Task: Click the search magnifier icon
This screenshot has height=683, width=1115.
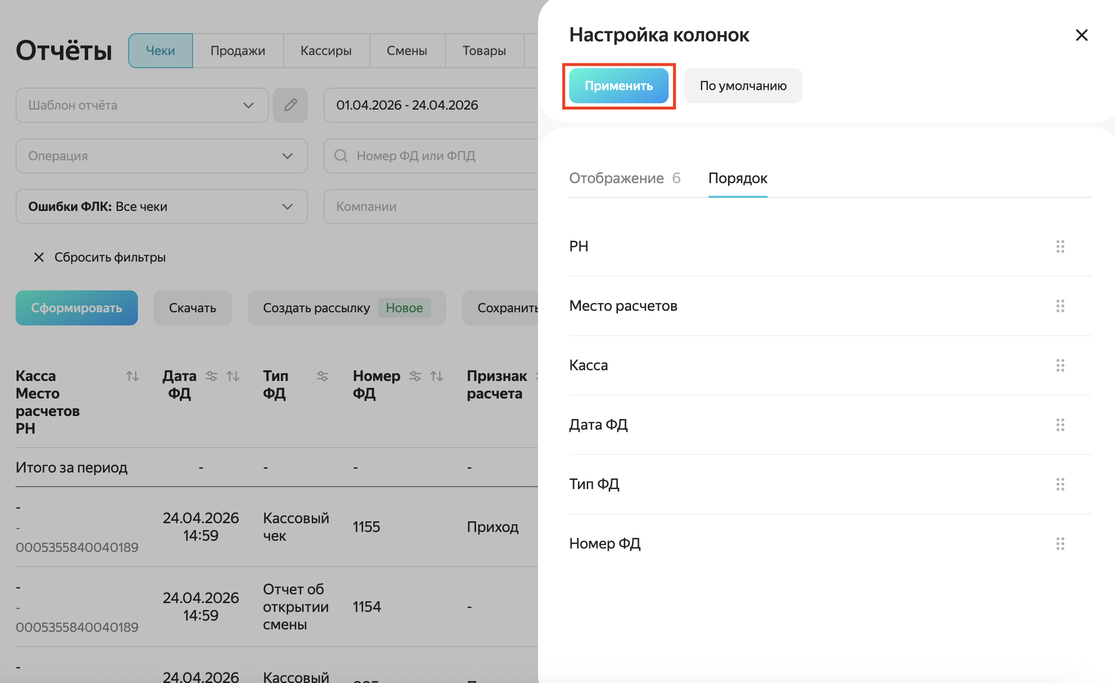Action: (341, 156)
